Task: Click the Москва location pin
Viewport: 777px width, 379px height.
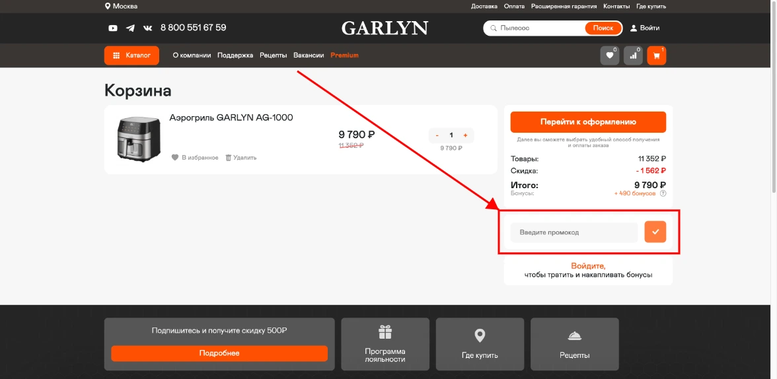Action: 108,7
